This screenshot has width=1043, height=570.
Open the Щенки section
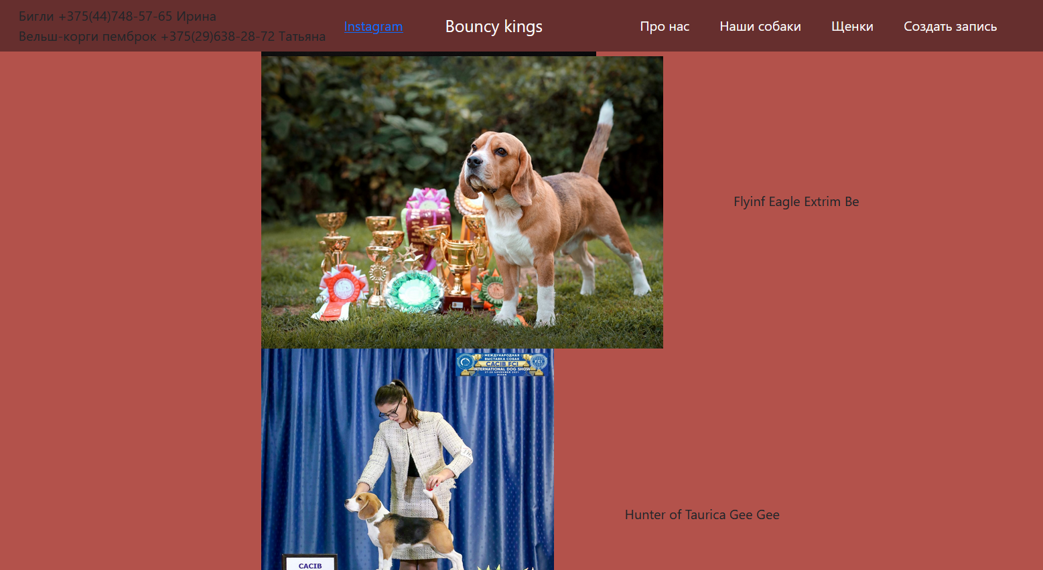click(x=852, y=26)
